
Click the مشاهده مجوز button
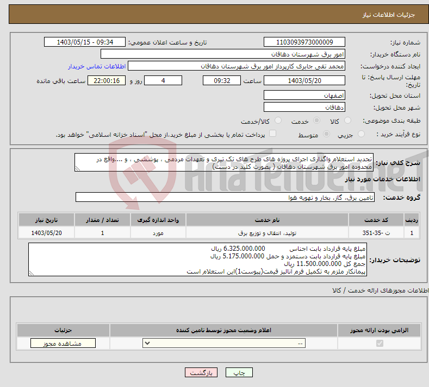coord(63,343)
